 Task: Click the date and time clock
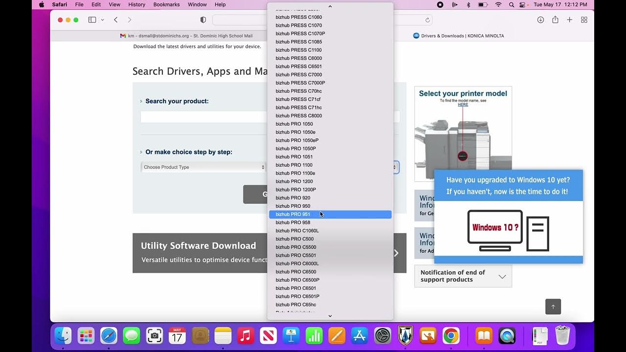(x=560, y=4)
